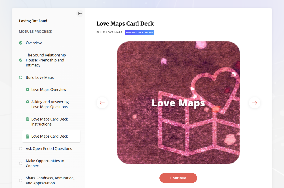Open The Sound Relationship House lesson
Image resolution: width=284 pixels, height=188 pixels.
[x=46, y=60]
